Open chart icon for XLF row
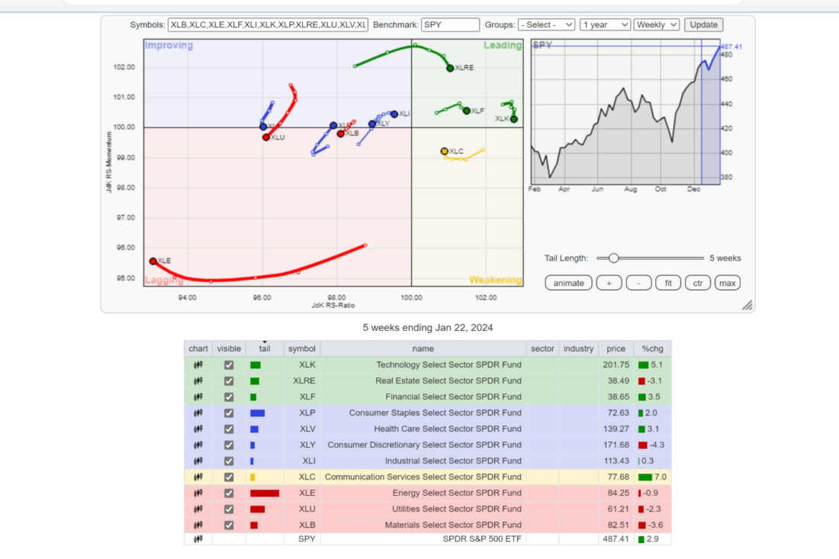839x559 pixels. pos(198,397)
